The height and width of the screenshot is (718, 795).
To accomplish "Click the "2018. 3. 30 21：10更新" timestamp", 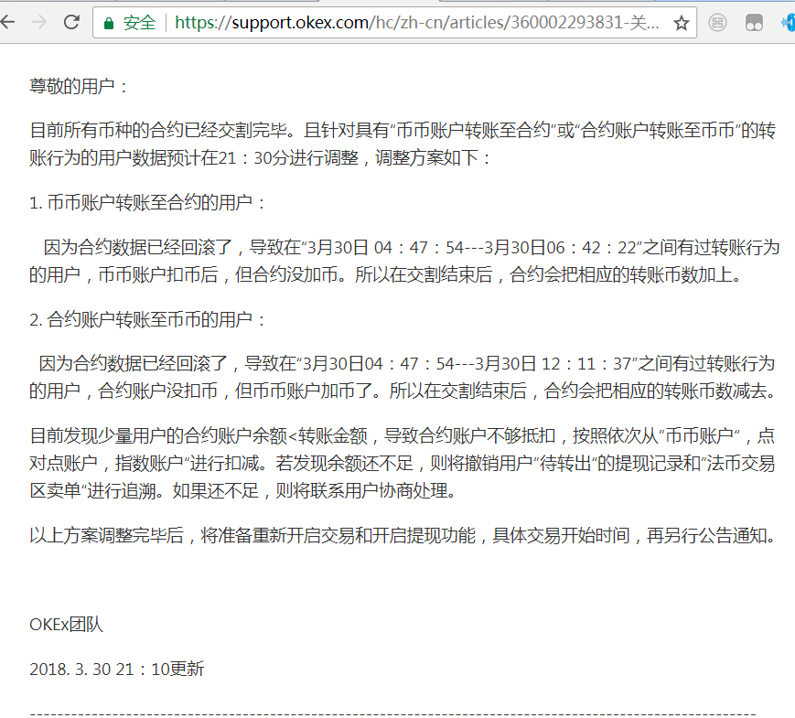I will pyautogui.click(x=117, y=669).
